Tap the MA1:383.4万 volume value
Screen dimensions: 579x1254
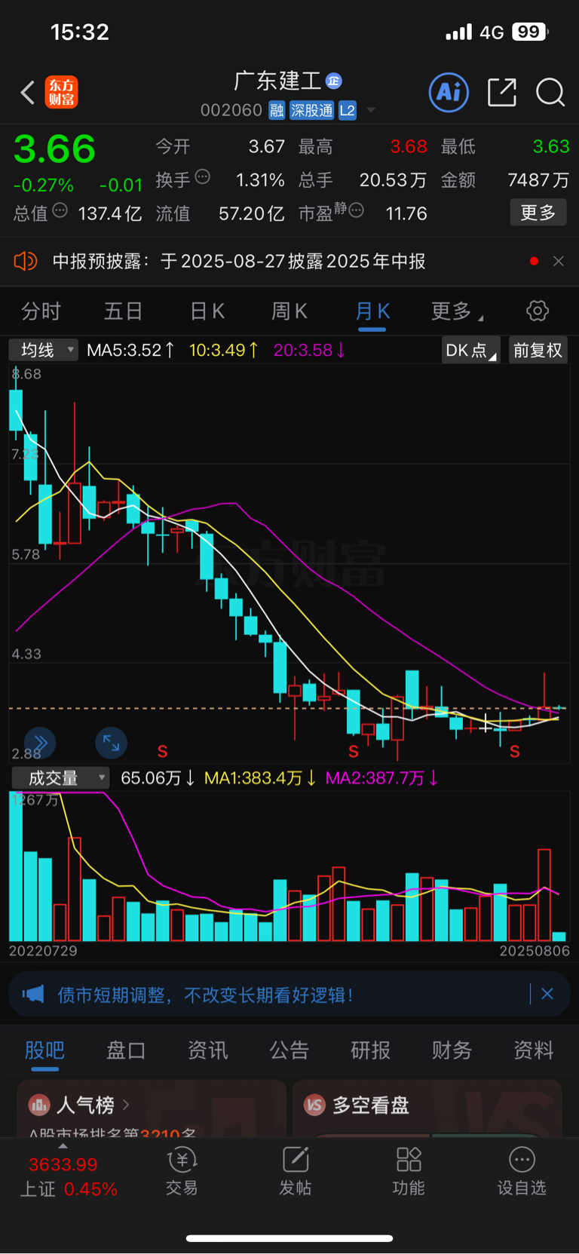point(260,777)
